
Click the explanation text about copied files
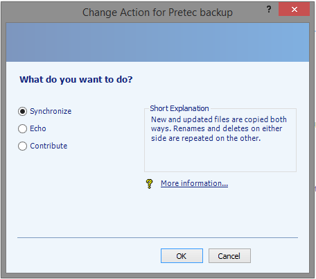click(x=219, y=129)
